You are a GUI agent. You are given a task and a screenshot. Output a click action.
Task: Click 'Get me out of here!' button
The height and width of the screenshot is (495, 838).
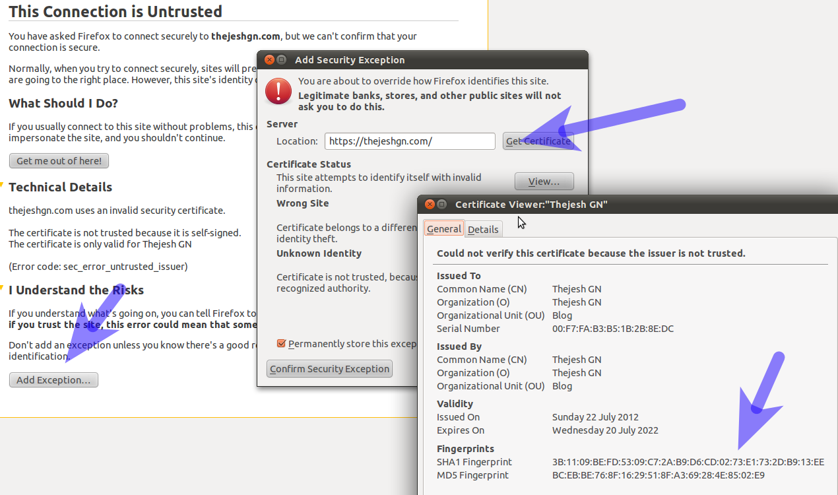point(59,161)
